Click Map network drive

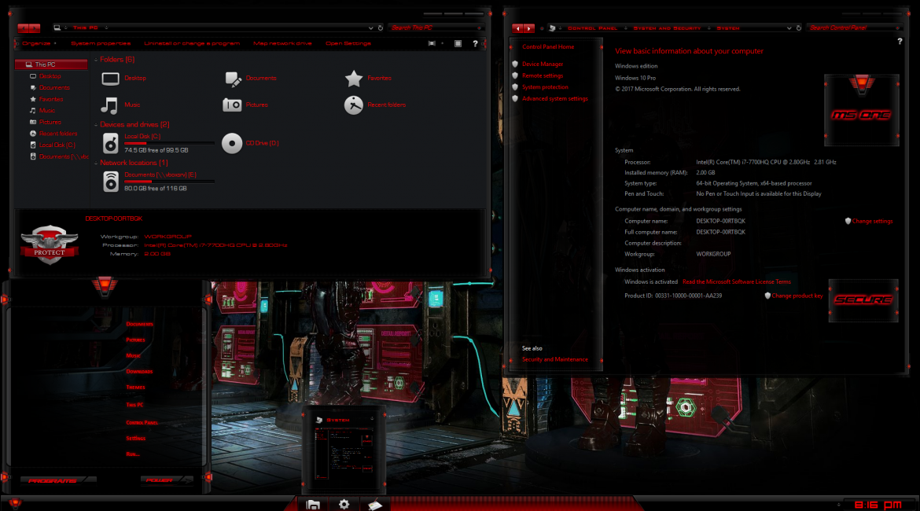pos(282,43)
